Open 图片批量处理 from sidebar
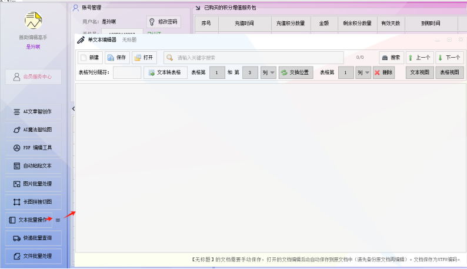This screenshot has height=269, width=467. click(34, 184)
